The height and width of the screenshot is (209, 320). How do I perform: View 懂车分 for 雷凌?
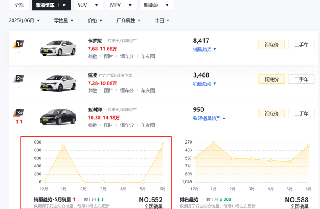[x=127, y=91]
